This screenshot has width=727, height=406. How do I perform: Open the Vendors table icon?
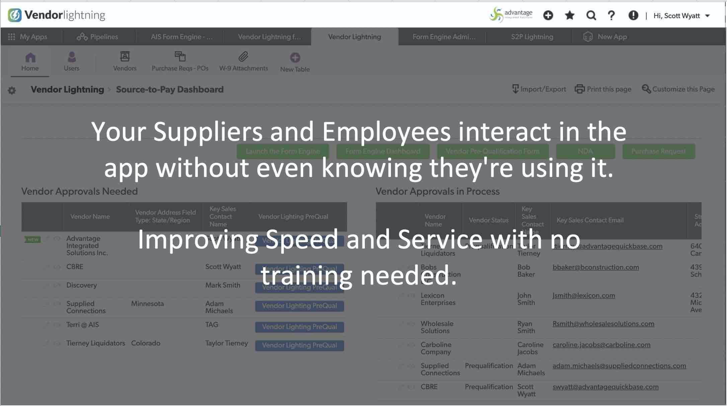[125, 56]
